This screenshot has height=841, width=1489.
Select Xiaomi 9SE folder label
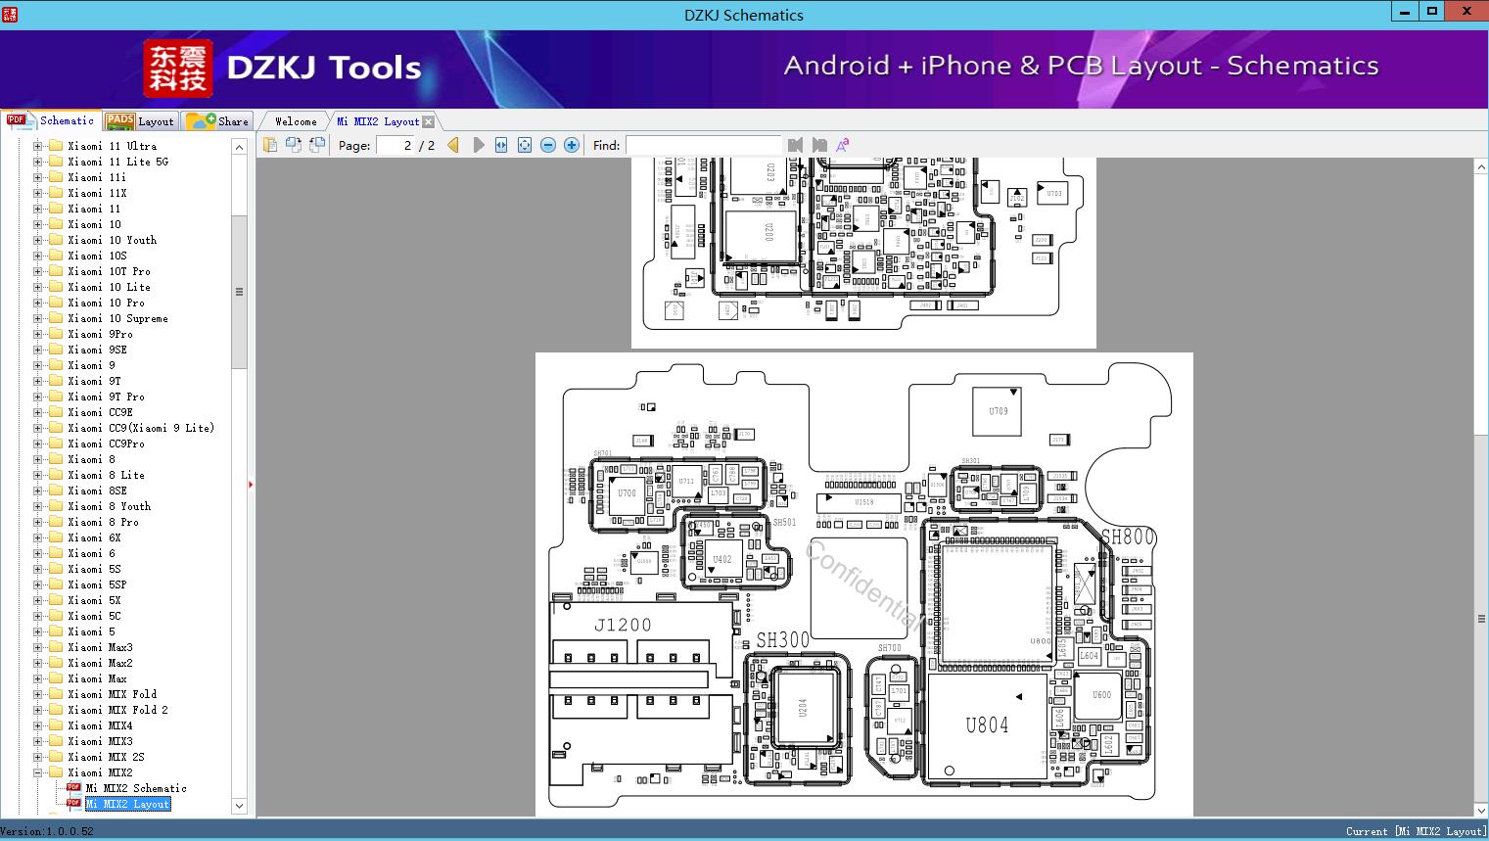[x=98, y=350]
